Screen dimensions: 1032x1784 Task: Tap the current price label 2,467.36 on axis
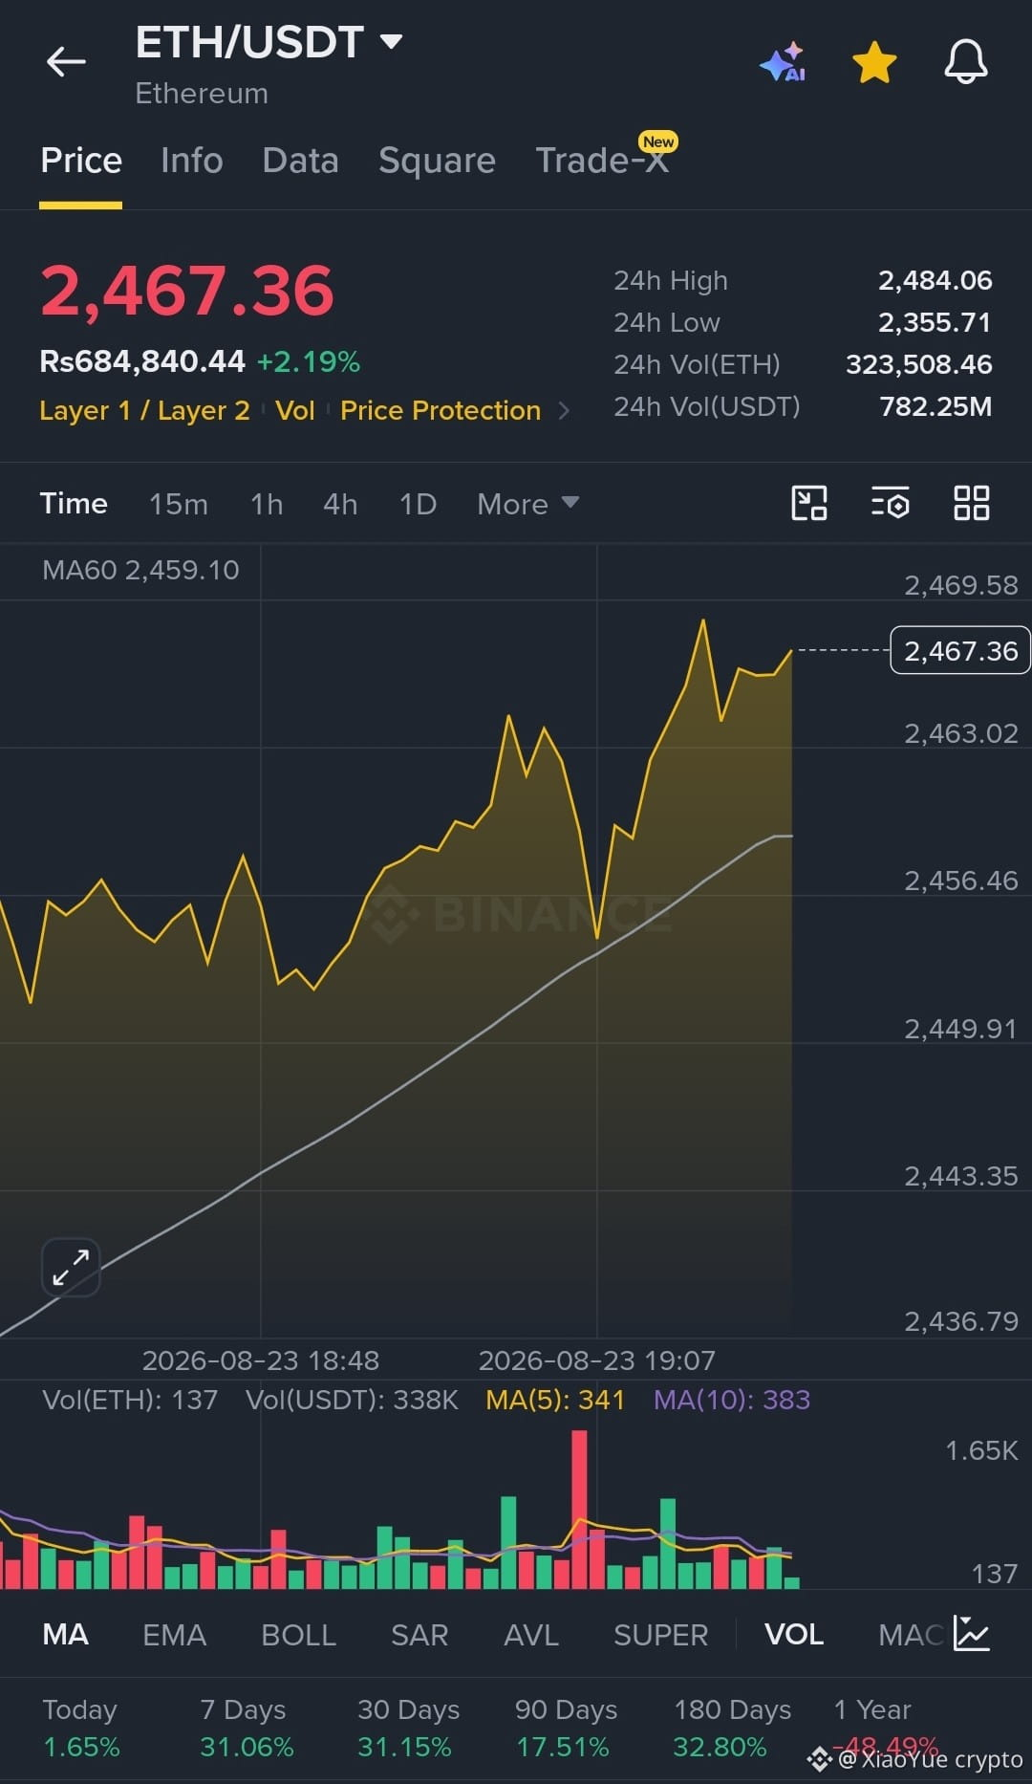960,651
